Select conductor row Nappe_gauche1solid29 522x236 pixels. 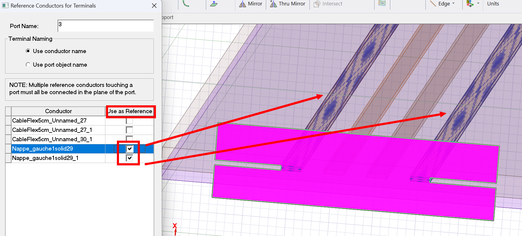point(58,148)
